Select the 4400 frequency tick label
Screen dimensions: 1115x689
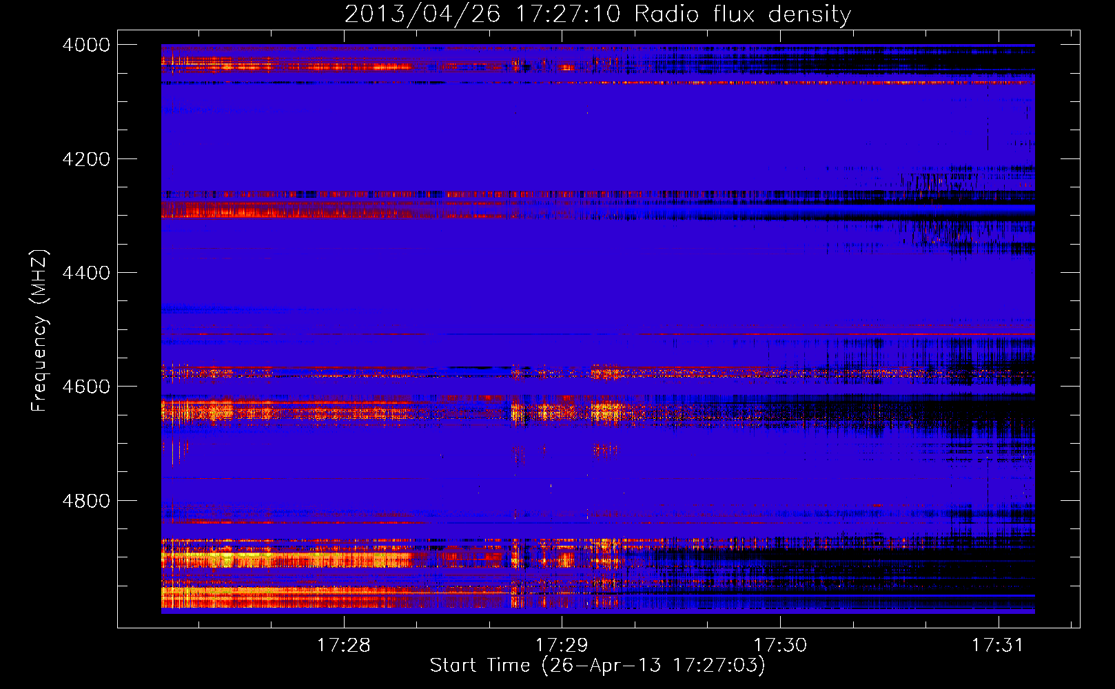tap(86, 273)
